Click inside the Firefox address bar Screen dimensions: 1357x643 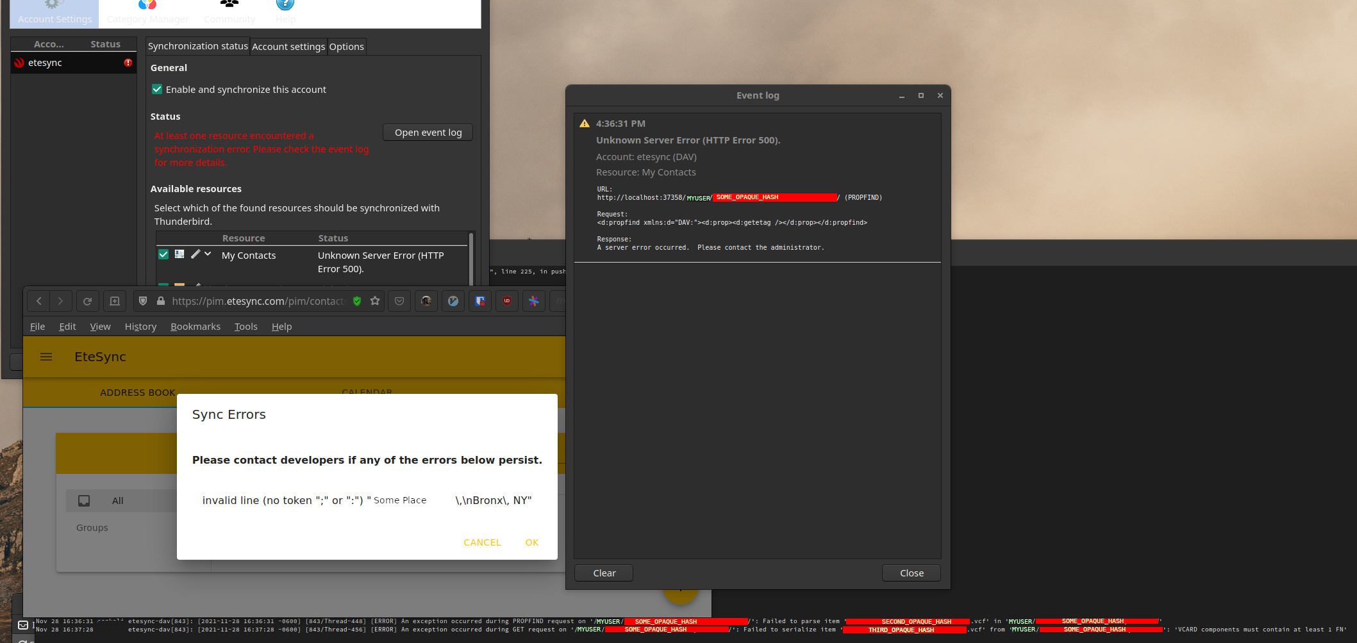(256, 301)
